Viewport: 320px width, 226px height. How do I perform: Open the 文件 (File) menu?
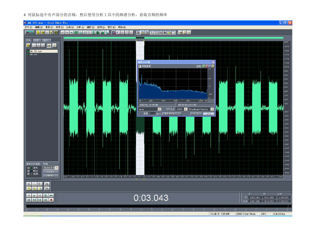click(28, 27)
